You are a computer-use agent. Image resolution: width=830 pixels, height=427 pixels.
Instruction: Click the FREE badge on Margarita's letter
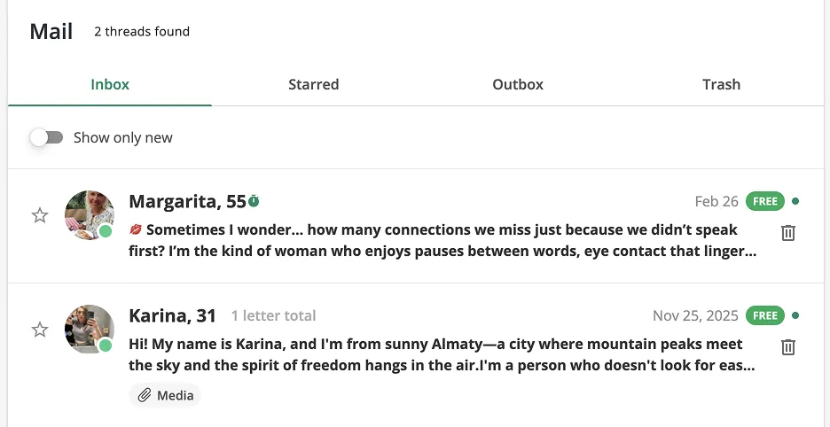764,201
